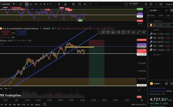Screen dimensions: 173x107
Task: Click the compare or add symbol plus icon
Action: click(x=21, y=4)
